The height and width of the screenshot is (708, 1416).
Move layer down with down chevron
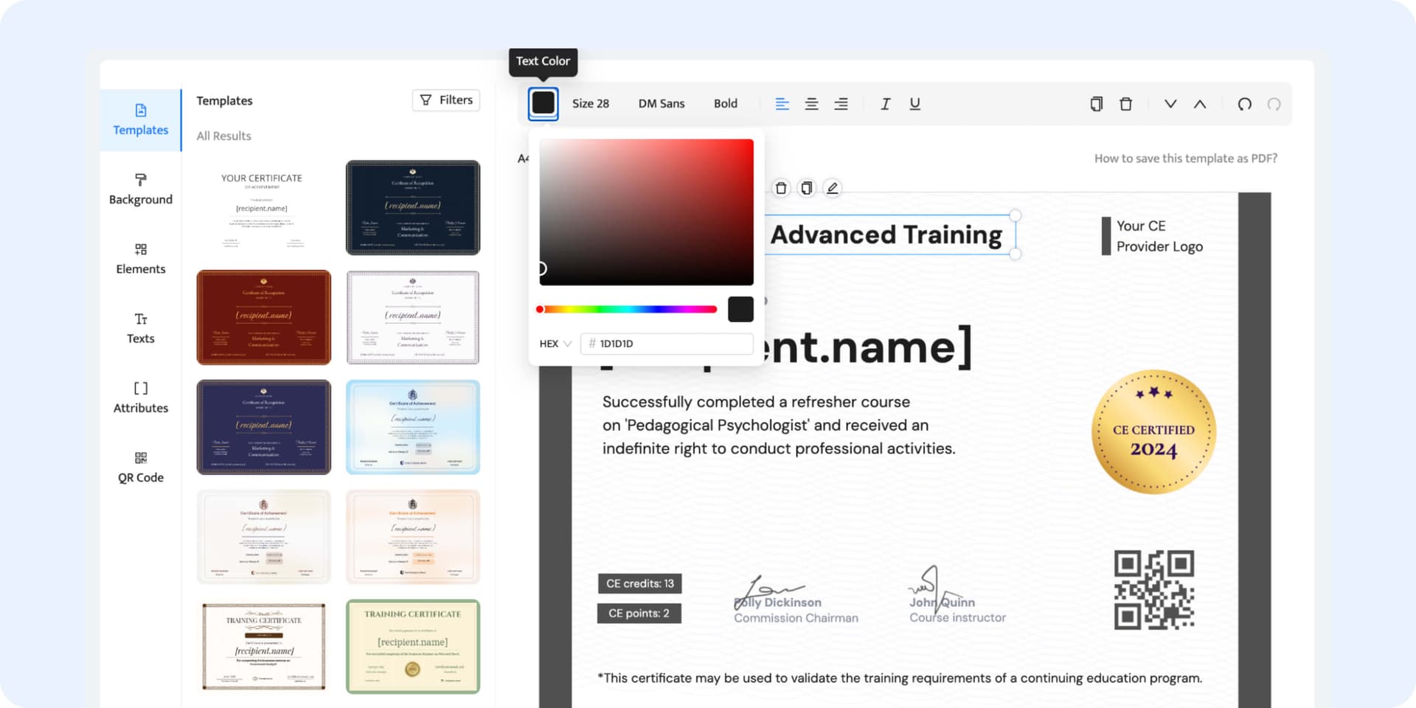tap(1170, 104)
